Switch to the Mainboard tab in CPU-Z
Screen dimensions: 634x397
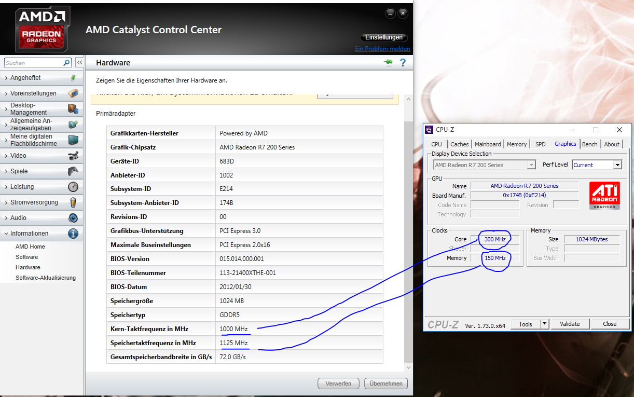(x=488, y=144)
